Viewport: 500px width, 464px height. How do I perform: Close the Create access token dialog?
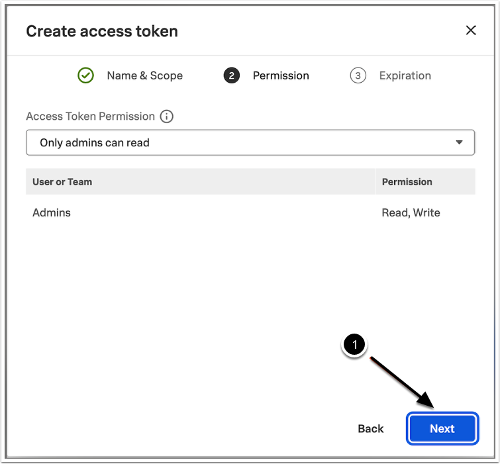pos(471,30)
